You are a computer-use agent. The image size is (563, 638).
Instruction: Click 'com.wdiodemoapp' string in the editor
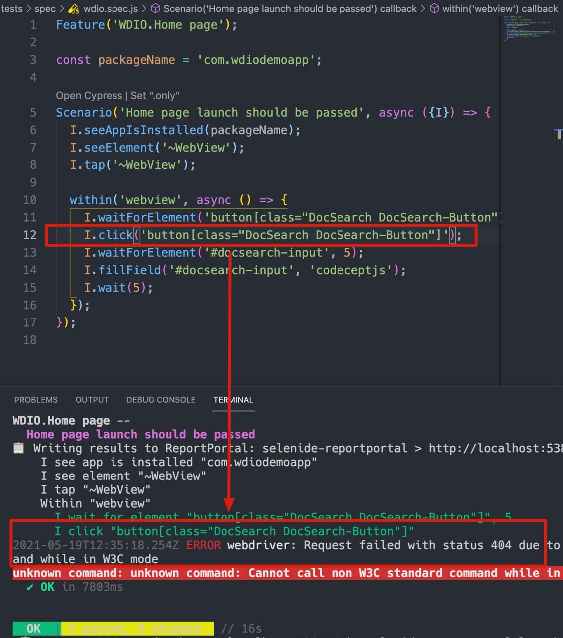pyautogui.click(x=256, y=60)
